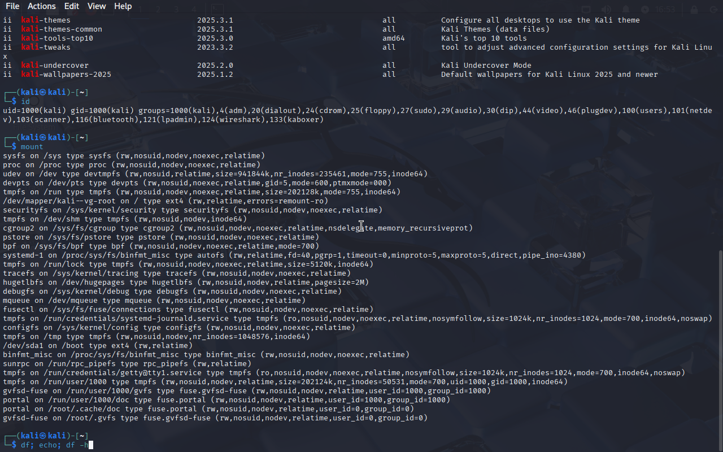Click the 'systemd-journald.service' tmpfs line

pos(358,319)
